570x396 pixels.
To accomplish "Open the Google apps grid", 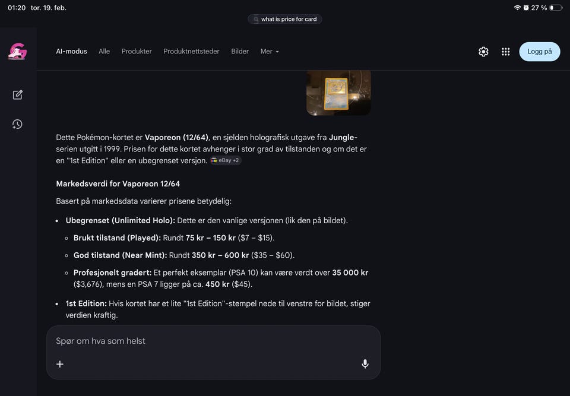I will (506, 52).
